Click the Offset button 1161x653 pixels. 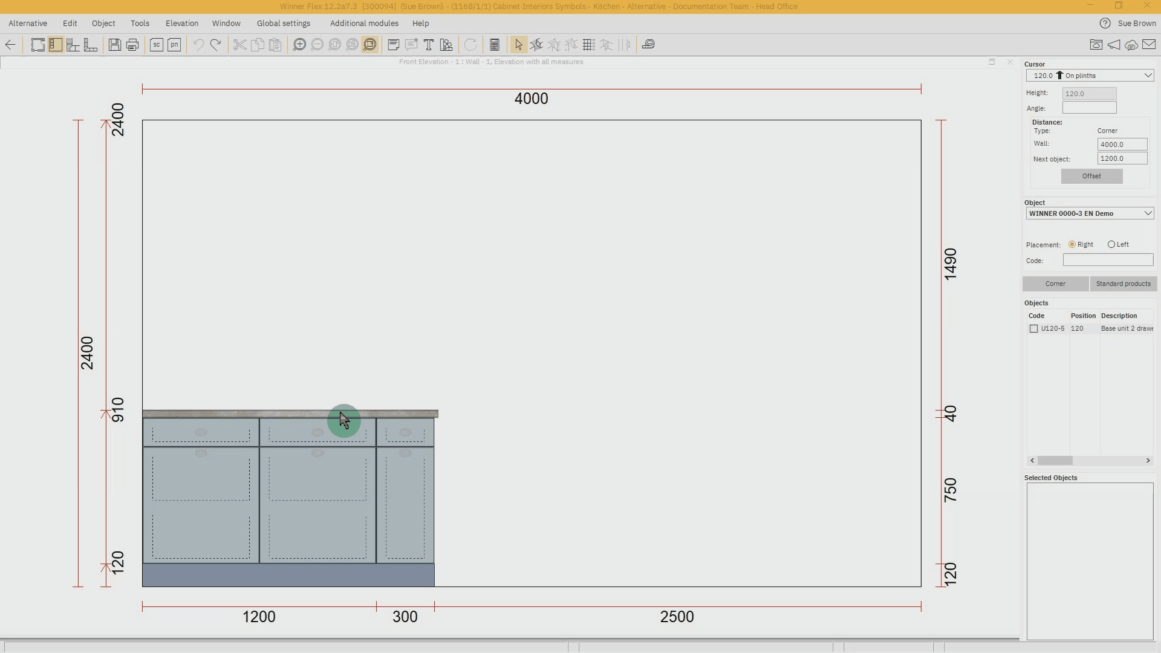(1091, 175)
